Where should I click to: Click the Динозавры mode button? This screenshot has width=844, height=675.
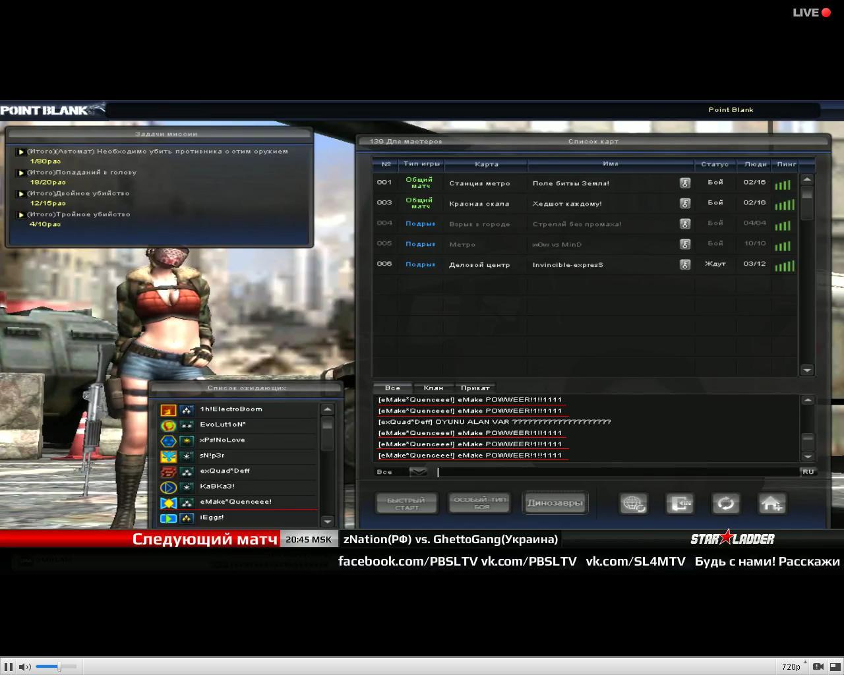coord(555,503)
